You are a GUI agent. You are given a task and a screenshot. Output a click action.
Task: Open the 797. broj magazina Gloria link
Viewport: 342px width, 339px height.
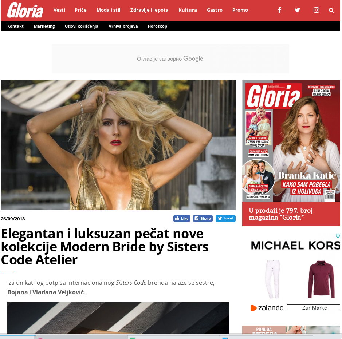point(281,214)
